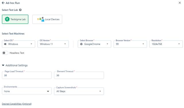Close the Ad-hoc Run dialog

click(x=180, y=3)
